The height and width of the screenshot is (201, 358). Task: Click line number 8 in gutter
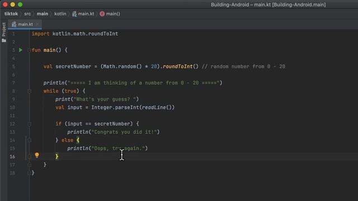(x=13, y=91)
